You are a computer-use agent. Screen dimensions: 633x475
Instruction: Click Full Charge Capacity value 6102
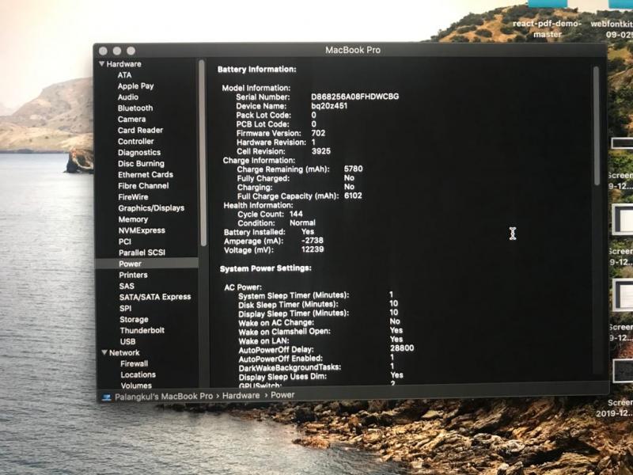point(353,196)
